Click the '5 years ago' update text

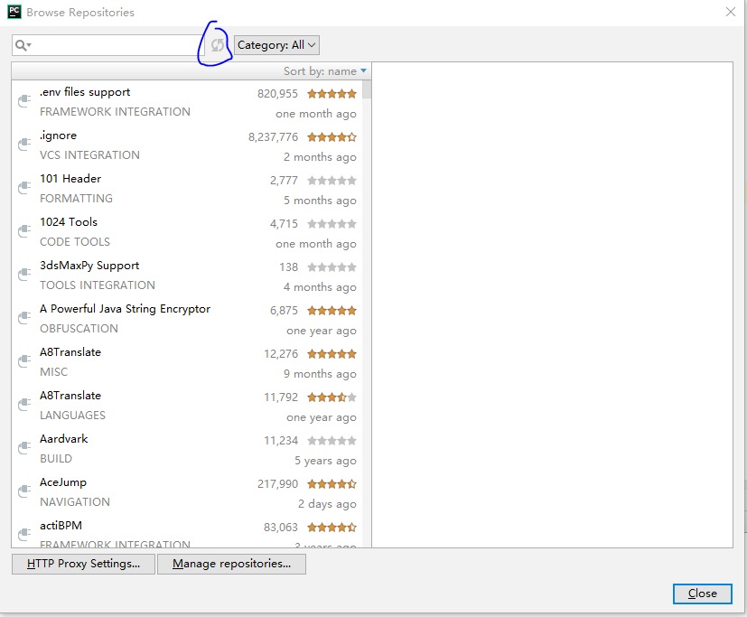[325, 461]
